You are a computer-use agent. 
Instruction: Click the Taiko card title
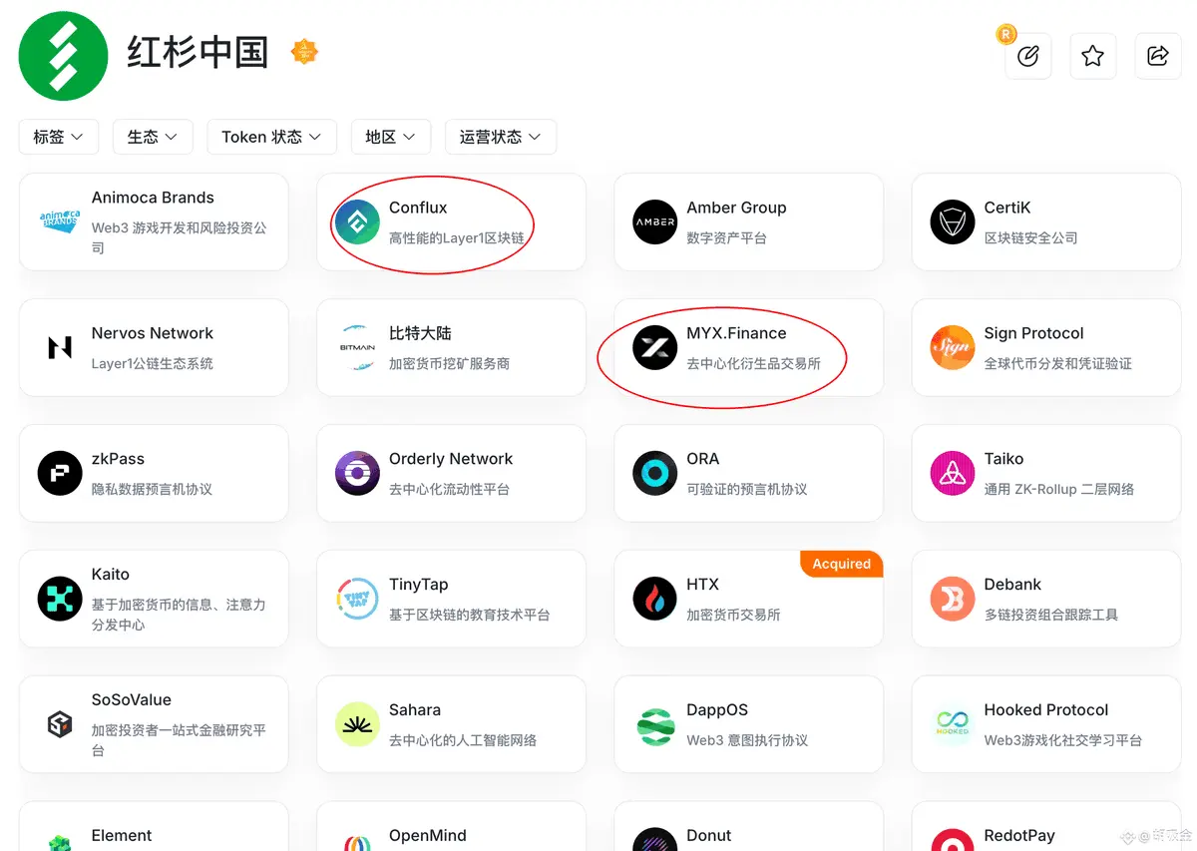coord(1003,459)
